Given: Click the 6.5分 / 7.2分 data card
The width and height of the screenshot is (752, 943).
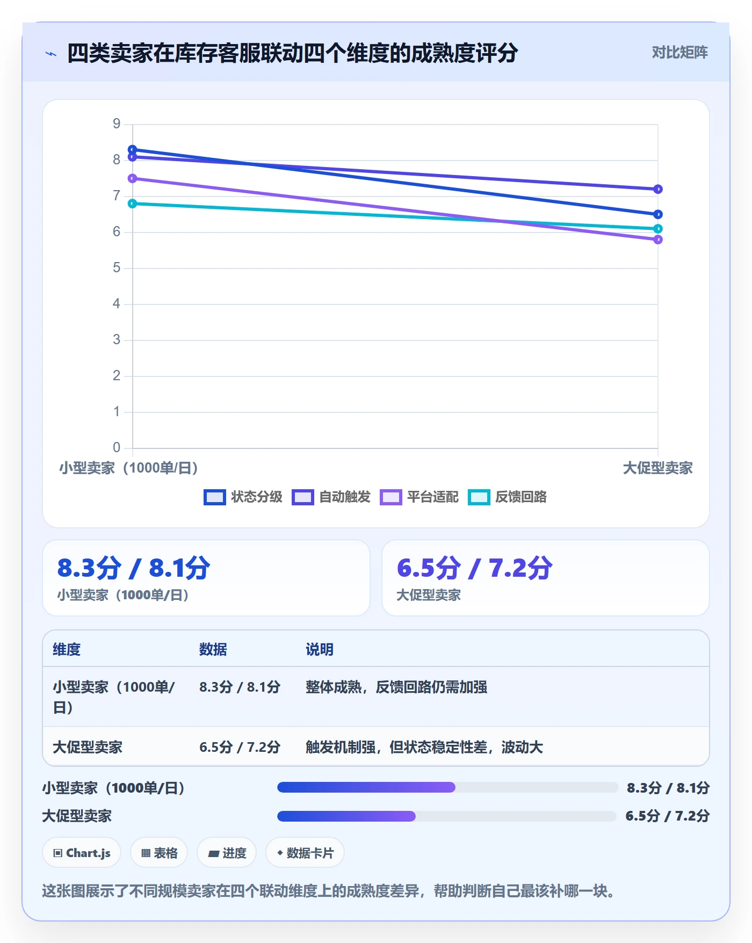Looking at the screenshot, I should (546, 578).
